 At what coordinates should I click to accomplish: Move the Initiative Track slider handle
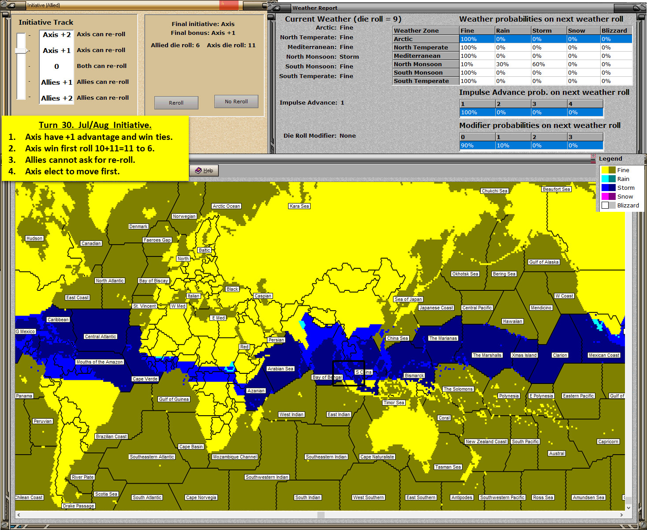tap(21, 51)
